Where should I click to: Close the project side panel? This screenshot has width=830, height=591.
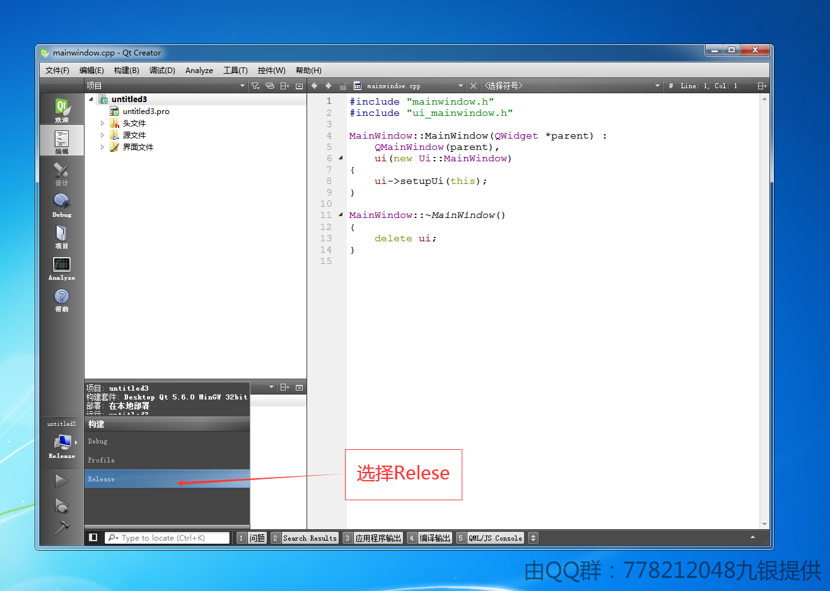click(x=300, y=86)
